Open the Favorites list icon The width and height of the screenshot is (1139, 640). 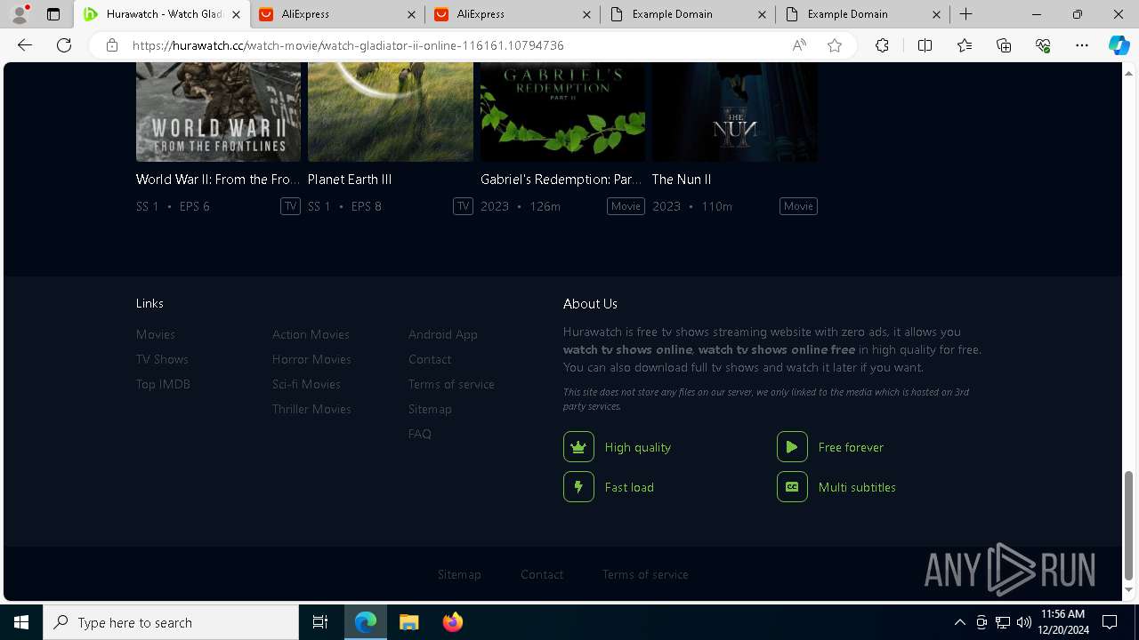click(x=965, y=45)
